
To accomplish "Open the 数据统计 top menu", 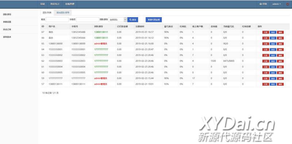I will pyautogui.click(x=55, y=4).
